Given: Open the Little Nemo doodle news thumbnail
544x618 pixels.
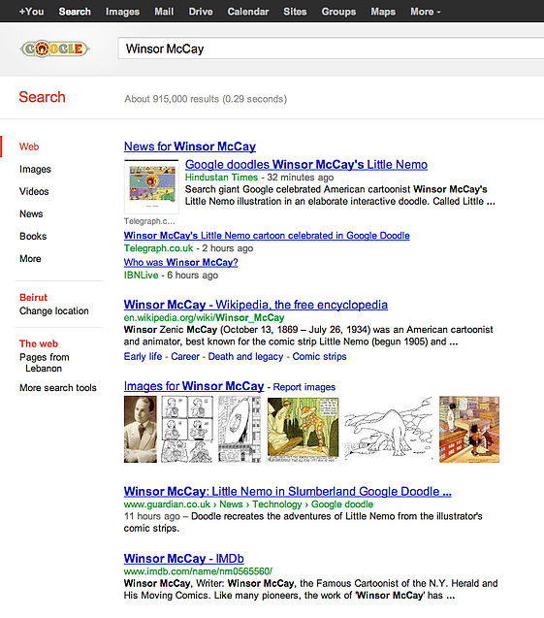Looking at the screenshot, I should (x=151, y=186).
